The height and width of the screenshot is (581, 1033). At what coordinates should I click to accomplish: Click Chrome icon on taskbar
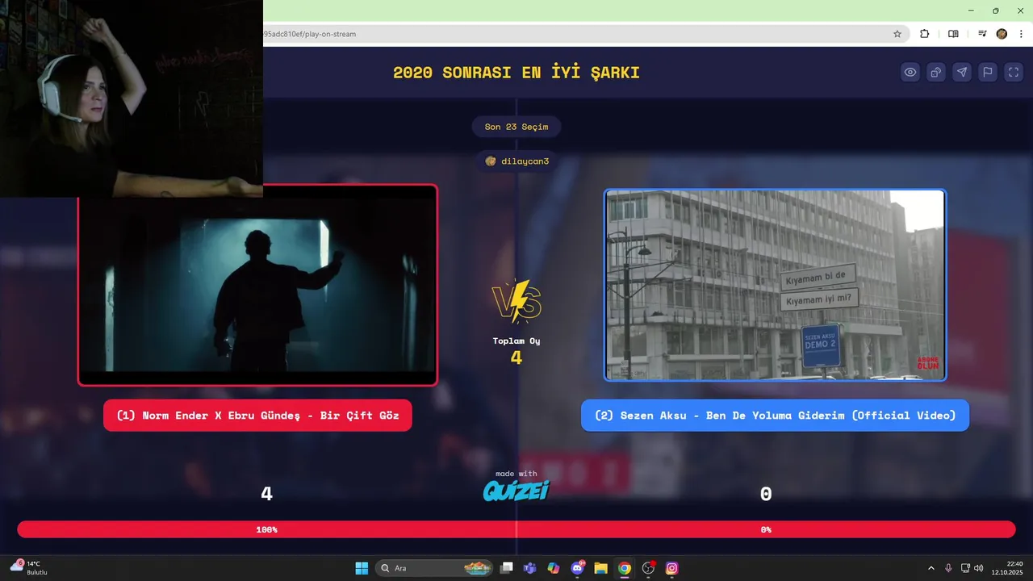[x=624, y=568]
